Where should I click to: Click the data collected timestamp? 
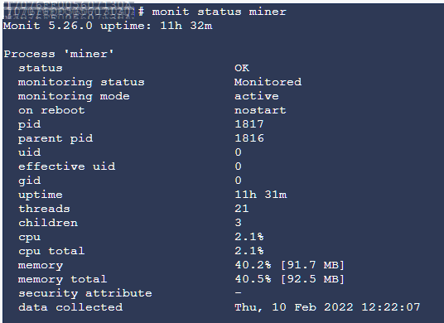[327, 307]
